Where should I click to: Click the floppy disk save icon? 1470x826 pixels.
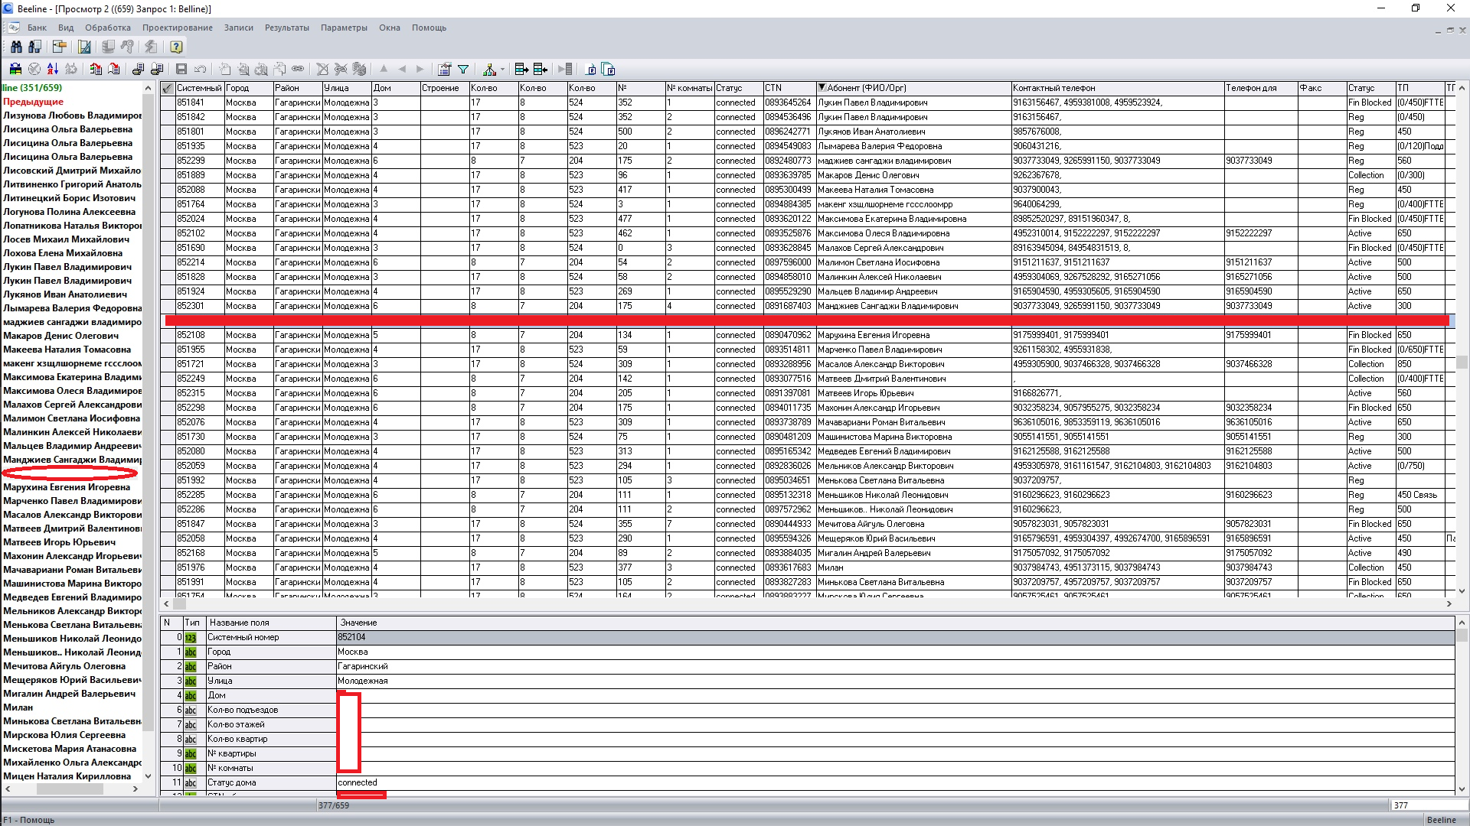coord(181,70)
